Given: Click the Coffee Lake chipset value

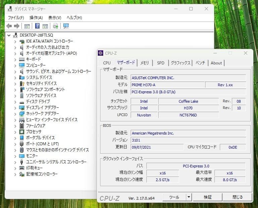Looking at the screenshot, I should [188, 101].
